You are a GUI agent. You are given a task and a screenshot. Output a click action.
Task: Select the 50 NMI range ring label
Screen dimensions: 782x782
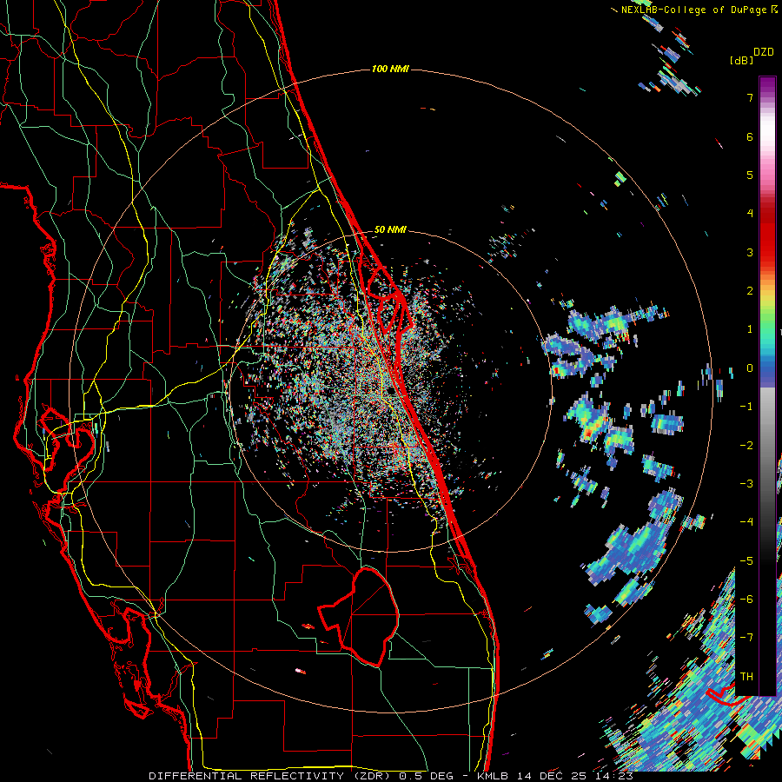(x=390, y=229)
